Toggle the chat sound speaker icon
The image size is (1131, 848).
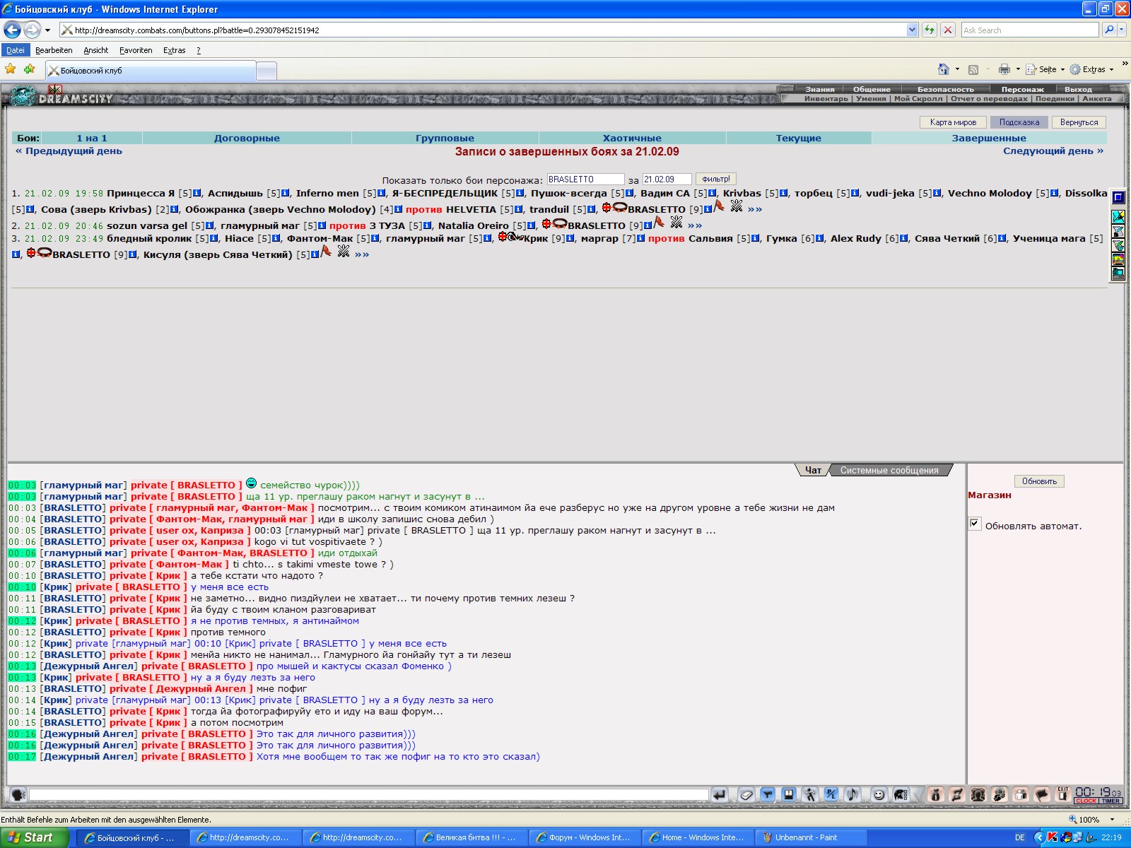coord(852,794)
